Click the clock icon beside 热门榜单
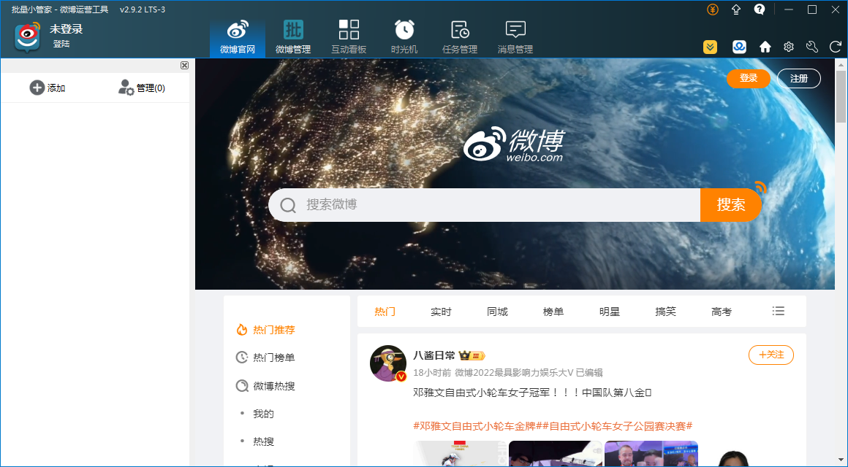The height and width of the screenshot is (467, 848). [242, 358]
